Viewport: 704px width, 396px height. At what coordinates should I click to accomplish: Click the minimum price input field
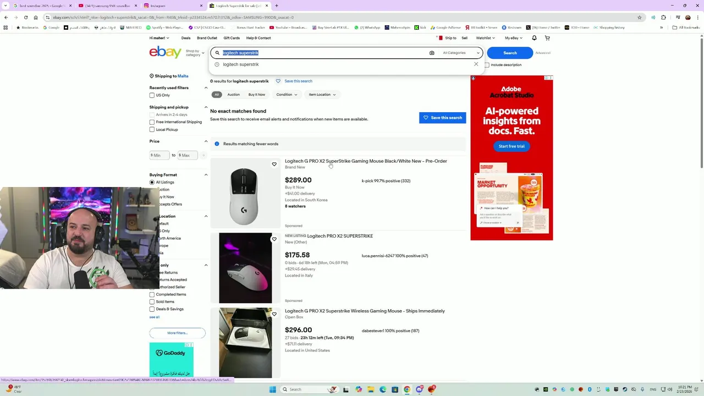[159, 155]
